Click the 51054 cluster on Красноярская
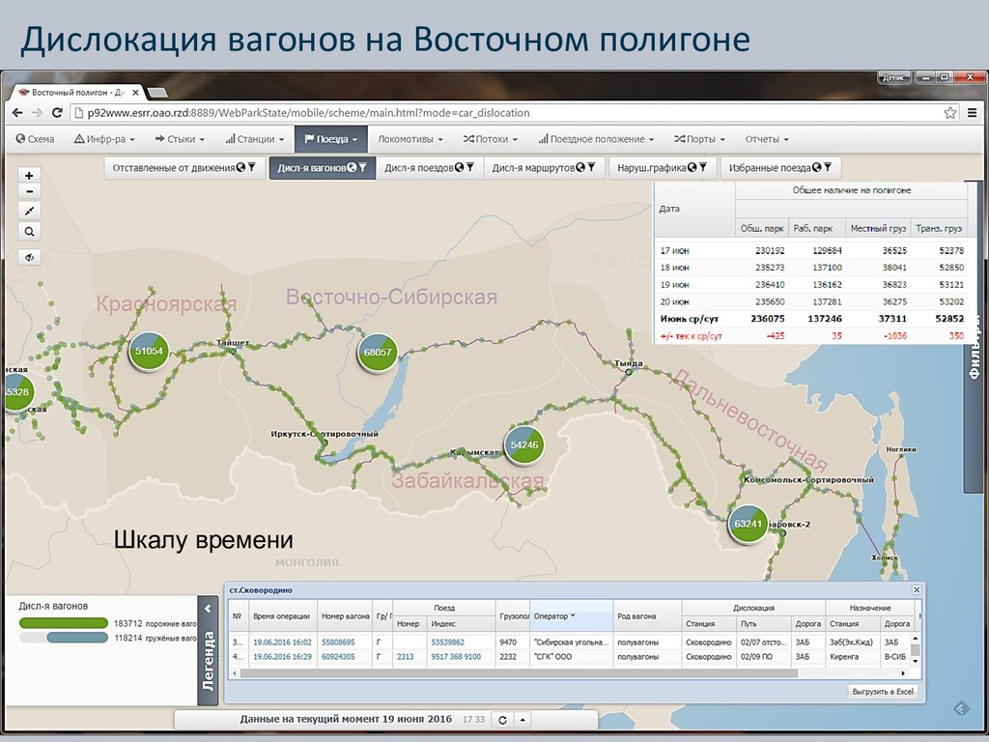Screen dimensions: 989x742 coord(149,352)
